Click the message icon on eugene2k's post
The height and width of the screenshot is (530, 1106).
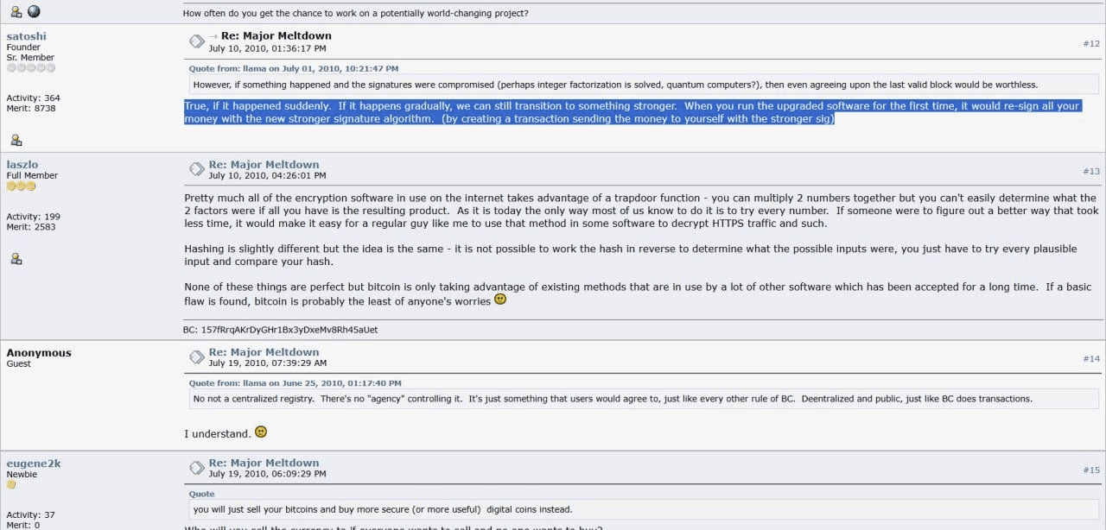point(197,468)
